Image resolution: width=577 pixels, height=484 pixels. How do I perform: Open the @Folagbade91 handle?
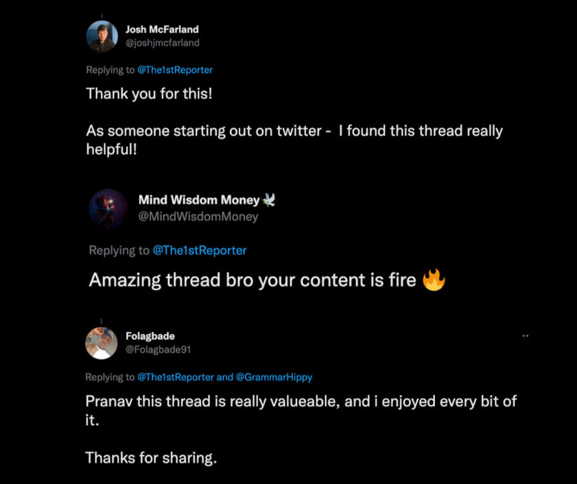point(159,349)
